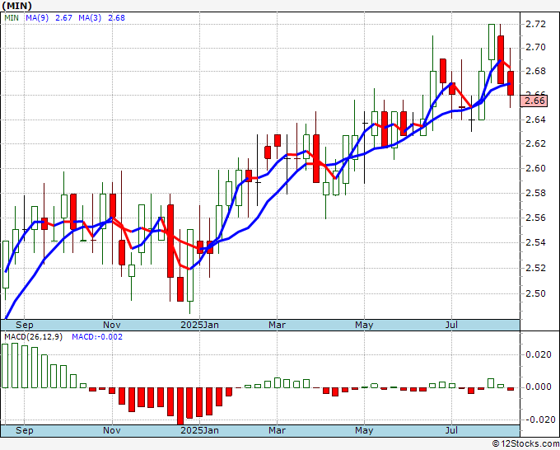Viewport: 560px width, 450px height.
Task: Click the tall red December candlestick
Action: 170,241
